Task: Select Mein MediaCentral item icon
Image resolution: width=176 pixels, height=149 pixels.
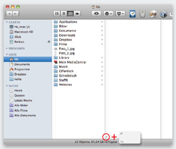Action: (x=56, y=62)
